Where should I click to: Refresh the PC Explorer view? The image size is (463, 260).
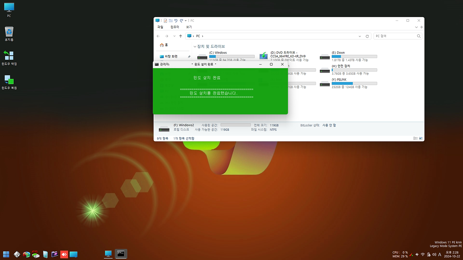[368, 36]
